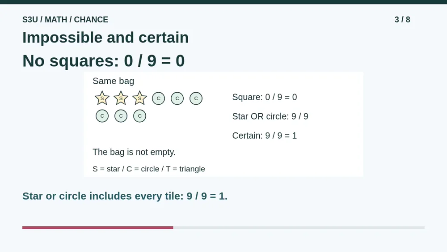Screen dimensions: 447x252
Task: Click the last circle tile in the bottom row
Action: 139,116
